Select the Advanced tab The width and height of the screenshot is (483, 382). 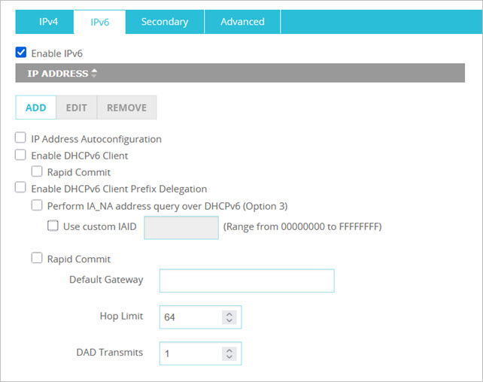tap(242, 22)
